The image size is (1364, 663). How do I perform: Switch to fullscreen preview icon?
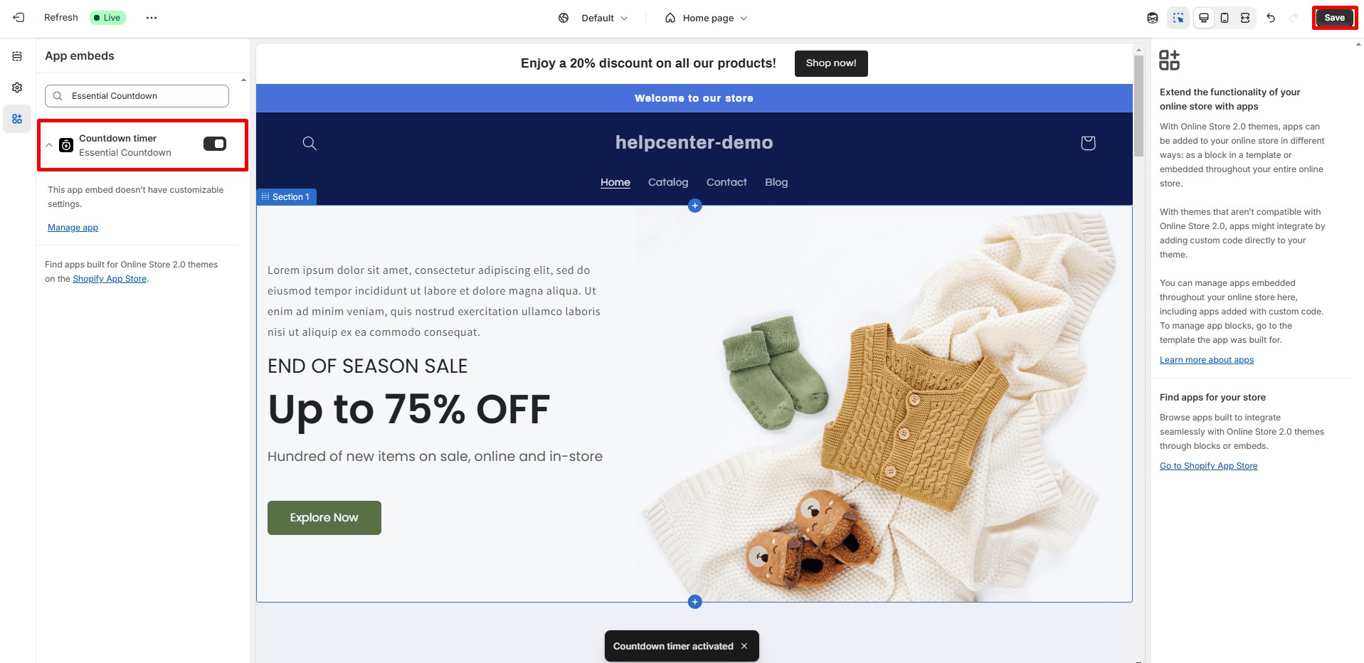(1245, 18)
